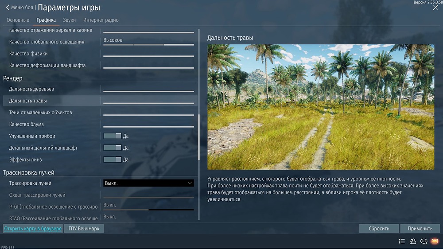Select the Дальность деревьев label

31,89
